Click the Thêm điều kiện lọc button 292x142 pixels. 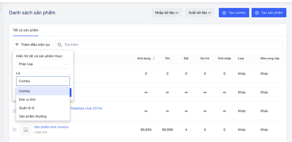pos(33,45)
